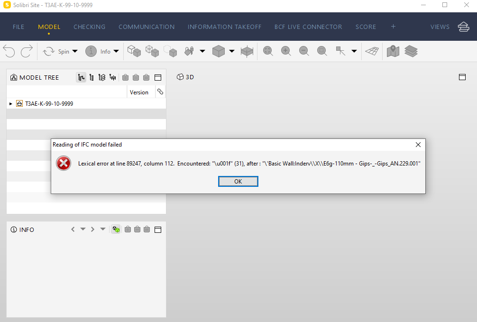The width and height of the screenshot is (477, 322).
Task: Click the 3D view cube icon
Action: (180, 77)
